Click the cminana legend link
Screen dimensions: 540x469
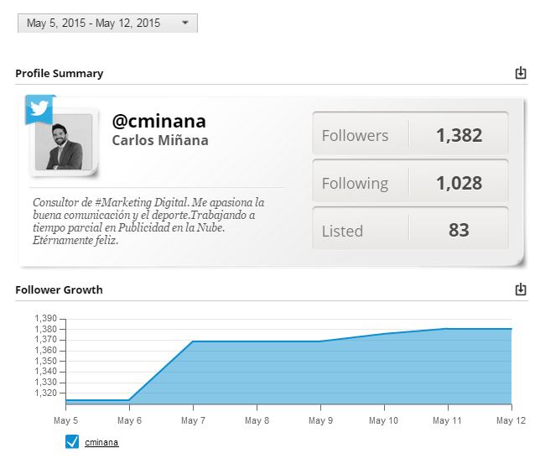(101, 442)
